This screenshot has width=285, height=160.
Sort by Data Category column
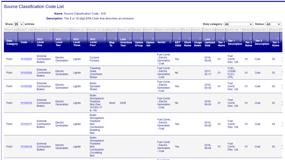11,42
